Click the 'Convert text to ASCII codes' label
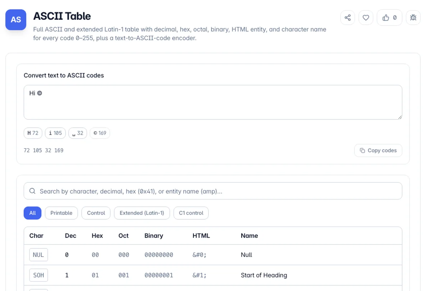The height and width of the screenshot is (291, 430). click(64, 75)
